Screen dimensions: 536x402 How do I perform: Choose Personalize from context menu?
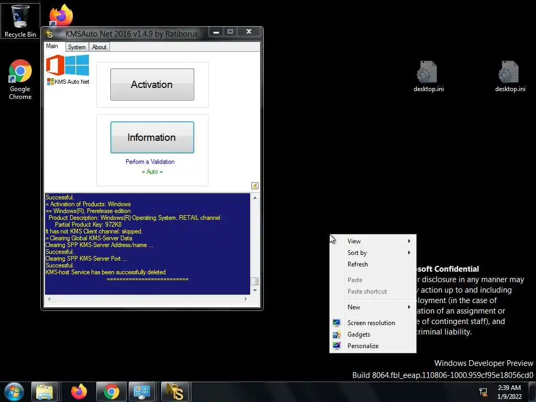[373, 346]
